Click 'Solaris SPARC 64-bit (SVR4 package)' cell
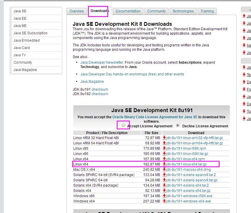This screenshot has height=213, width=251. tap(107, 175)
